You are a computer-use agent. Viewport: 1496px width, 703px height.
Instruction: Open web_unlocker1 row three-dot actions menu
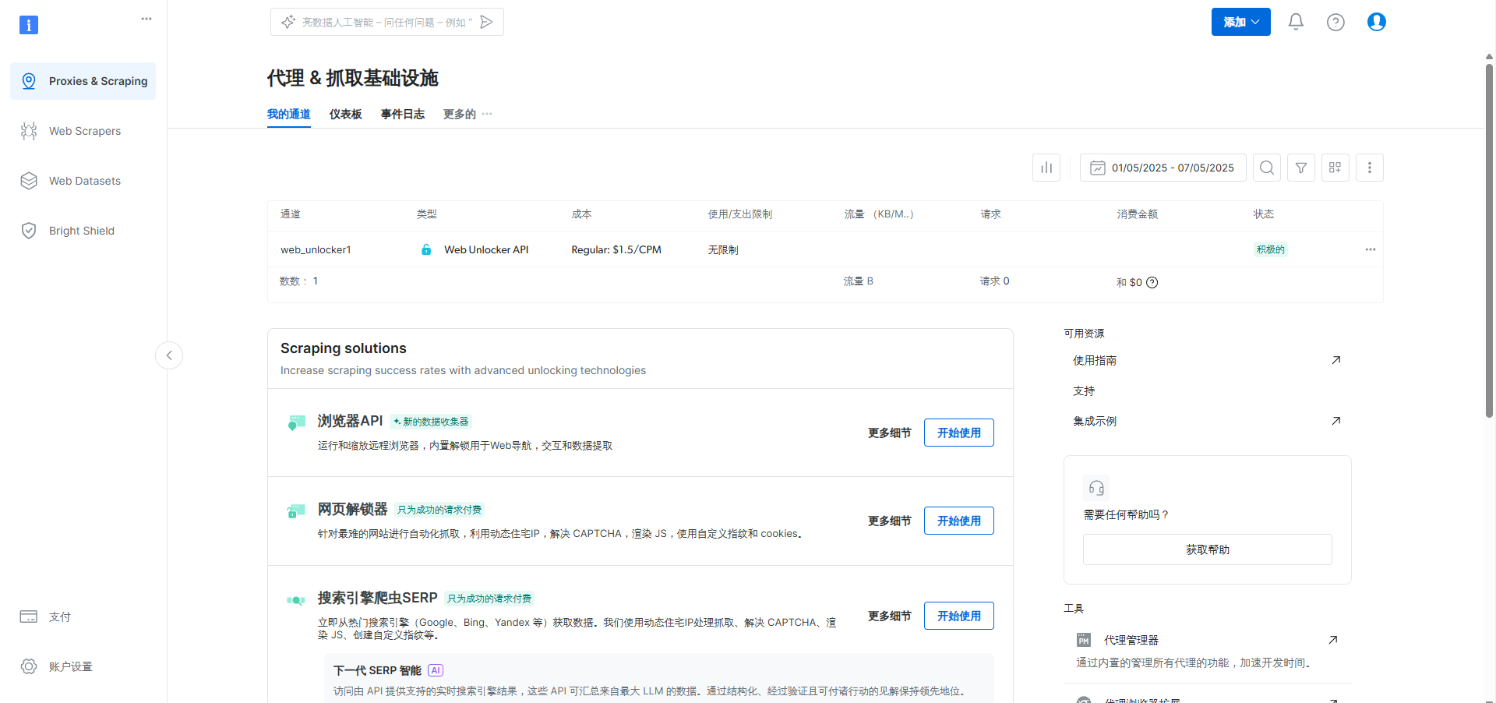pyautogui.click(x=1371, y=249)
